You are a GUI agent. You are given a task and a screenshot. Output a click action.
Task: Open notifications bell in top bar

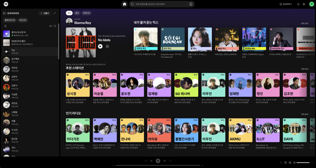298,4
